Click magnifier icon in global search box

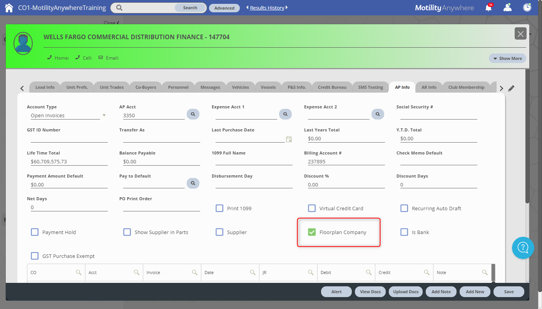point(119,8)
